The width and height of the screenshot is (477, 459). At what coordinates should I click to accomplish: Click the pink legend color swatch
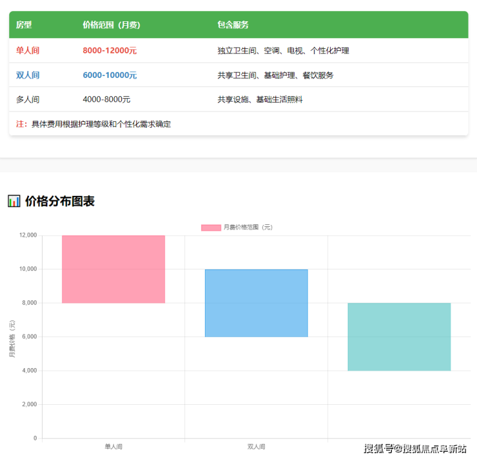[x=211, y=228]
